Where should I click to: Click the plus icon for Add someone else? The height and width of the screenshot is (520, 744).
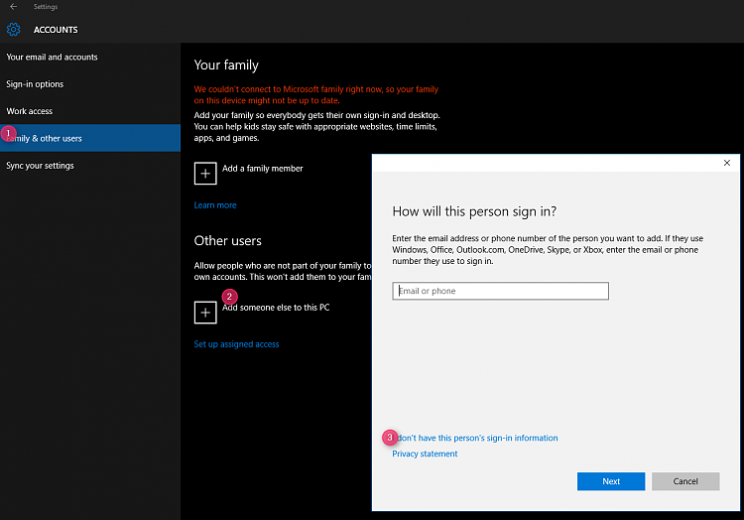pyautogui.click(x=205, y=313)
